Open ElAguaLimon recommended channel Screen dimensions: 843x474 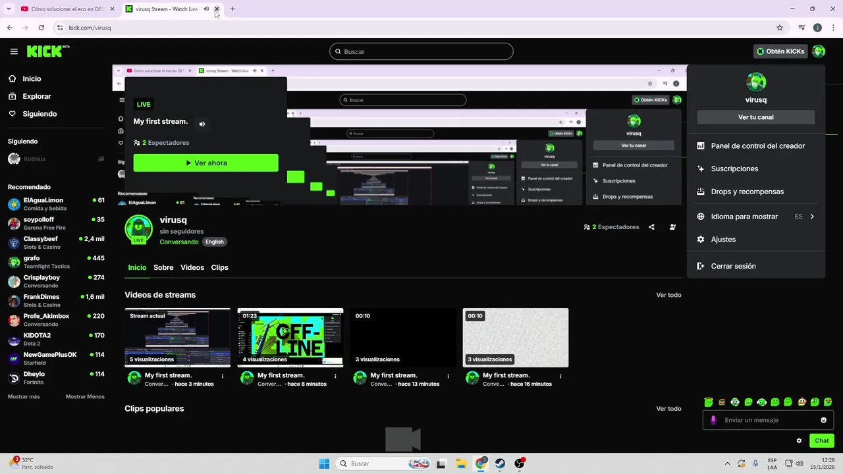(x=56, y=204)
